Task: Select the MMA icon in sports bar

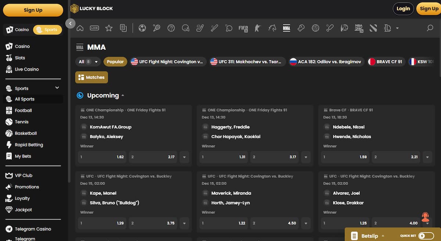Action: tap(287, 28)
